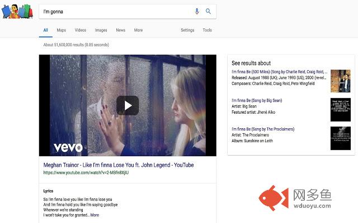The width and height of the screenshot is (358, 223).
Task: Switch to the Maps tab
Action: click(61, 30)
